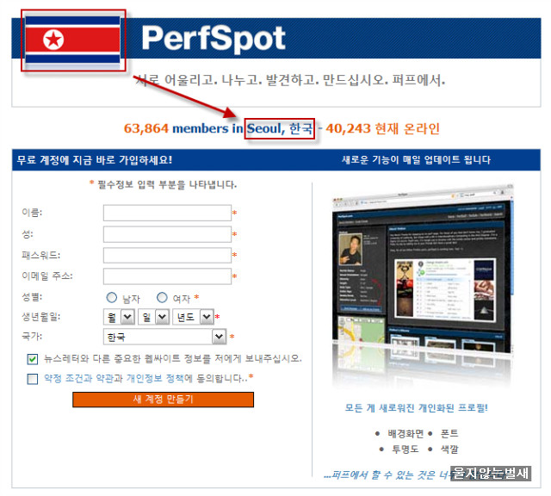
Task: Click the 새 계정 만들기 button
Action: point(163,400)
